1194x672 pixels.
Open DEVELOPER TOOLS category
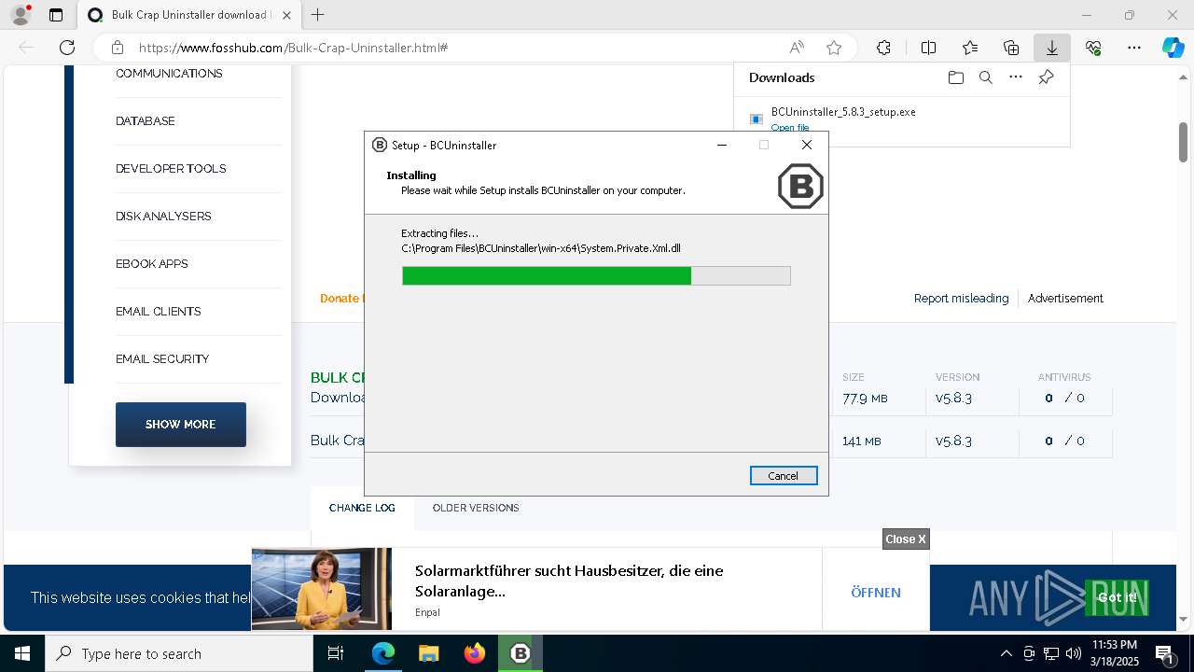pyautogui.click(x=171, y=169)
